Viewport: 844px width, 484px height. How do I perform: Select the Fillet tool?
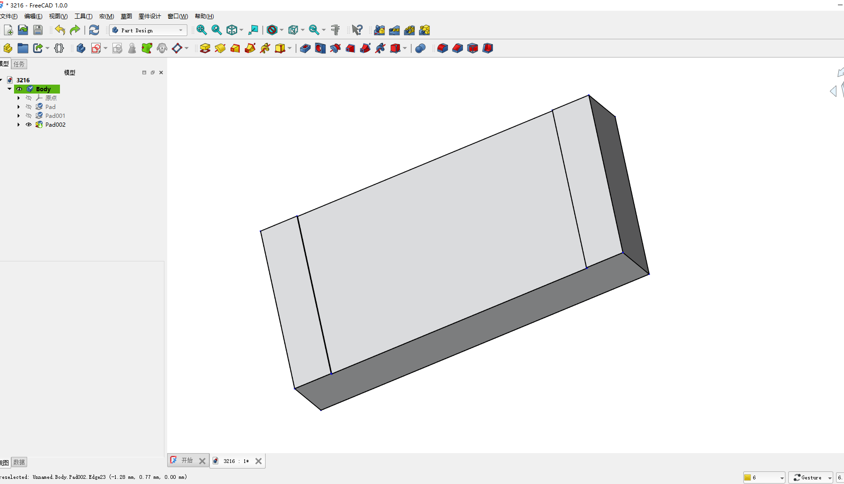click(443, 48)
